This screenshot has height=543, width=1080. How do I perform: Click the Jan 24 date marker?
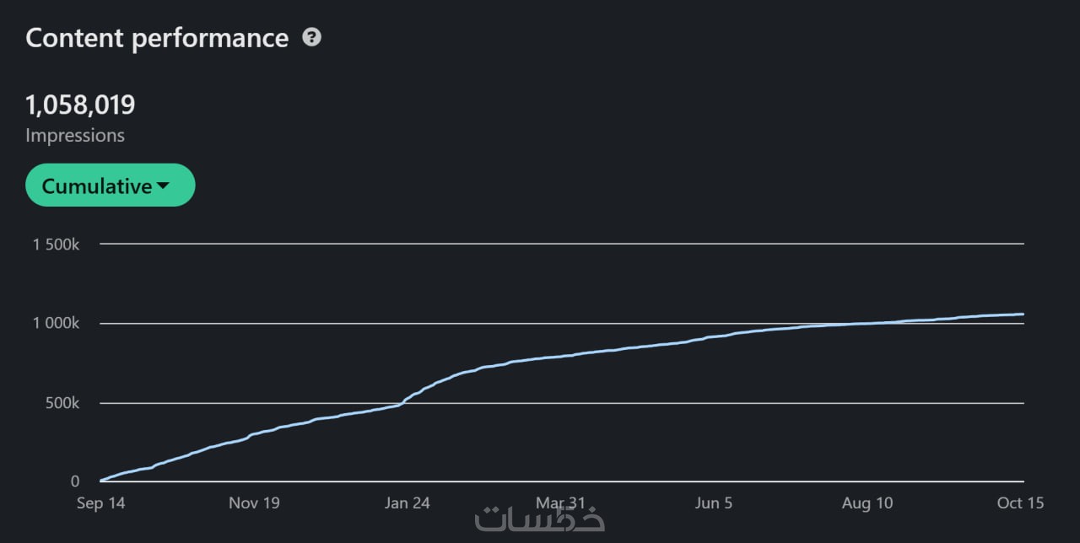pyautogui.click(x=408, y=503)
